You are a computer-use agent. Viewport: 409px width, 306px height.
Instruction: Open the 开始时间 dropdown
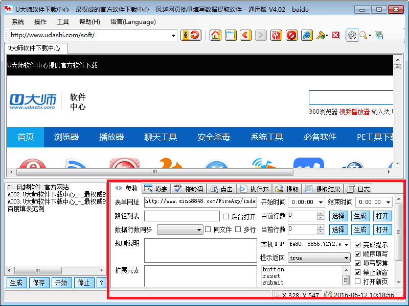[x=321, y=202]
